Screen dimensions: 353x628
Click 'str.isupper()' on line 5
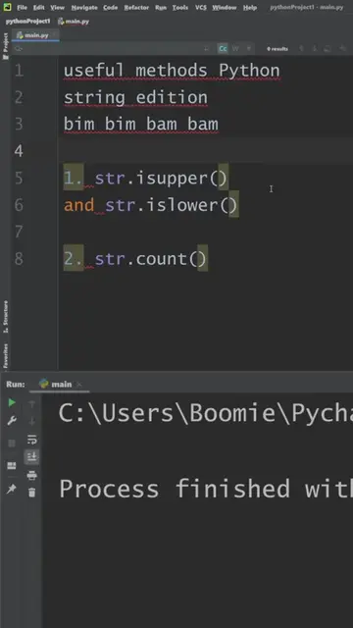click(x=161, y=179)
